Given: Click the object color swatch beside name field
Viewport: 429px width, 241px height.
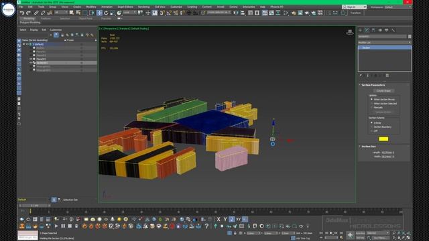Looking at the screenshot, I should [410, 36].
